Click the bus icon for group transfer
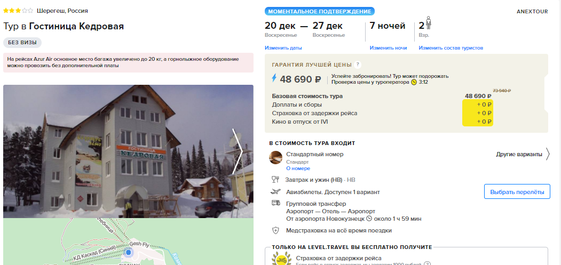561x265 pixels. click(x=275, y=203)
